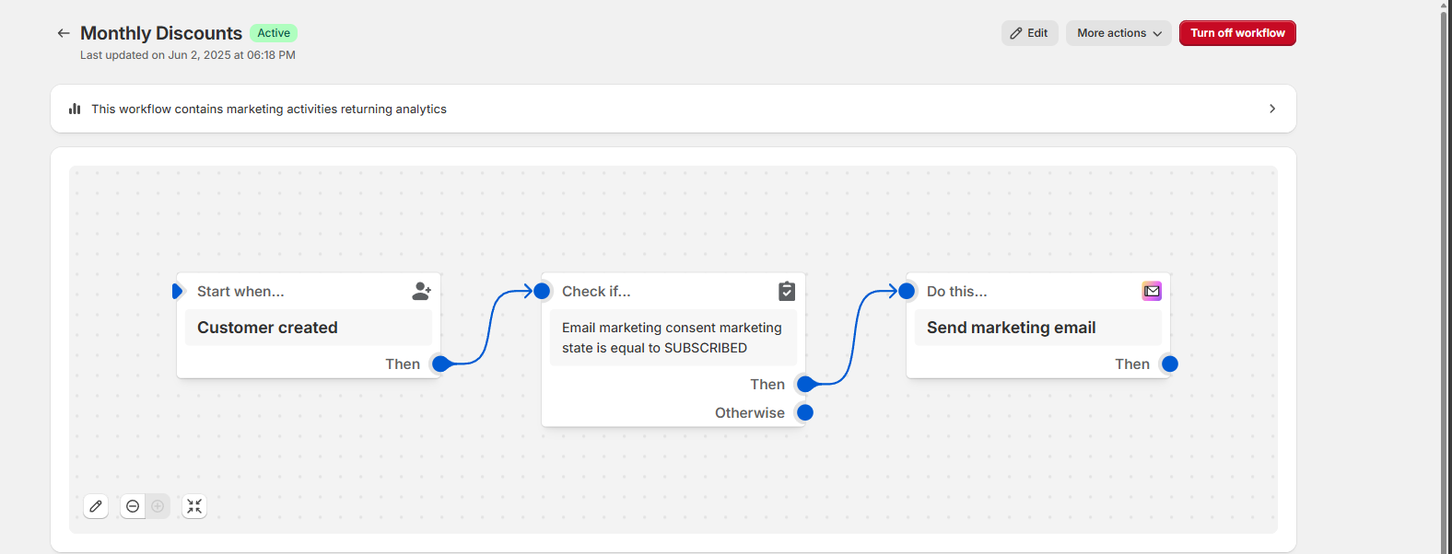Zoom out the workflow canvas
The height and width of the screenshot is (554, 1452).
(x=133, y=506)
